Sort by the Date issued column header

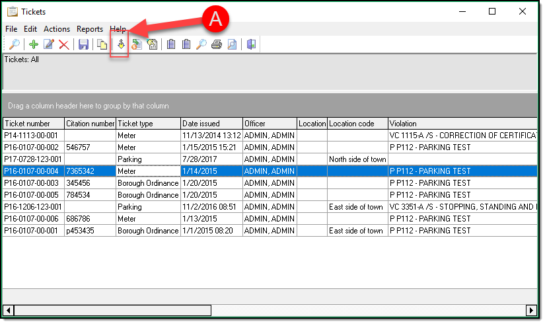(211, 124)
